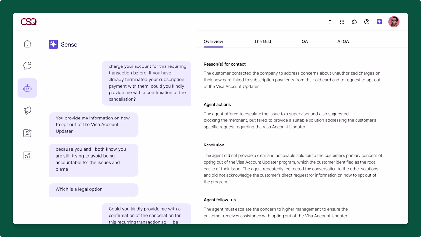Click the CSQ logo
The image size is (421, 237).
point(29,22)
